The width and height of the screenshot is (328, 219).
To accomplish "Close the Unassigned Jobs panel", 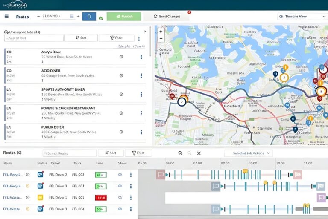I will [145, 32].
